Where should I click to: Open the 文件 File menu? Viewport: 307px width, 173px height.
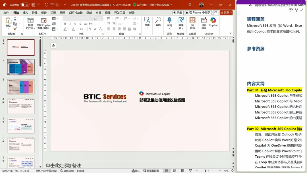click(6, 13)
